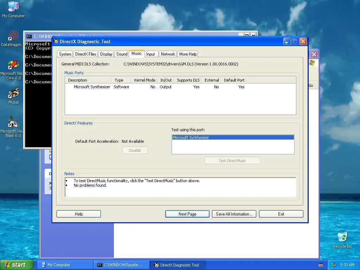The width and height of the screenshot is (360, 270).
Task: Open the Start menu
Action: [17, 265]
